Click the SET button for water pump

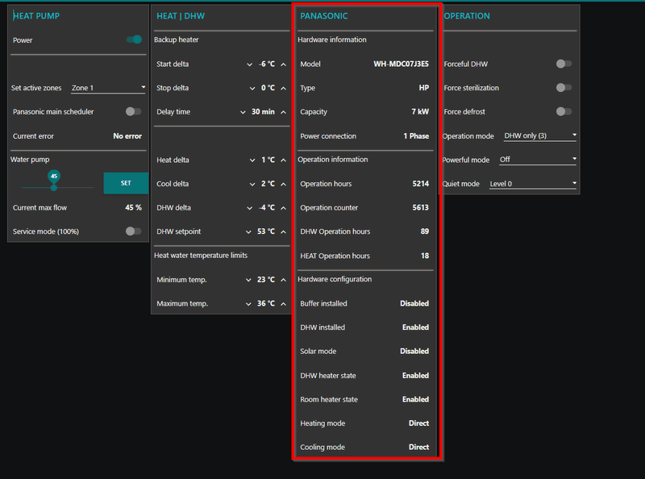point(126,183)
